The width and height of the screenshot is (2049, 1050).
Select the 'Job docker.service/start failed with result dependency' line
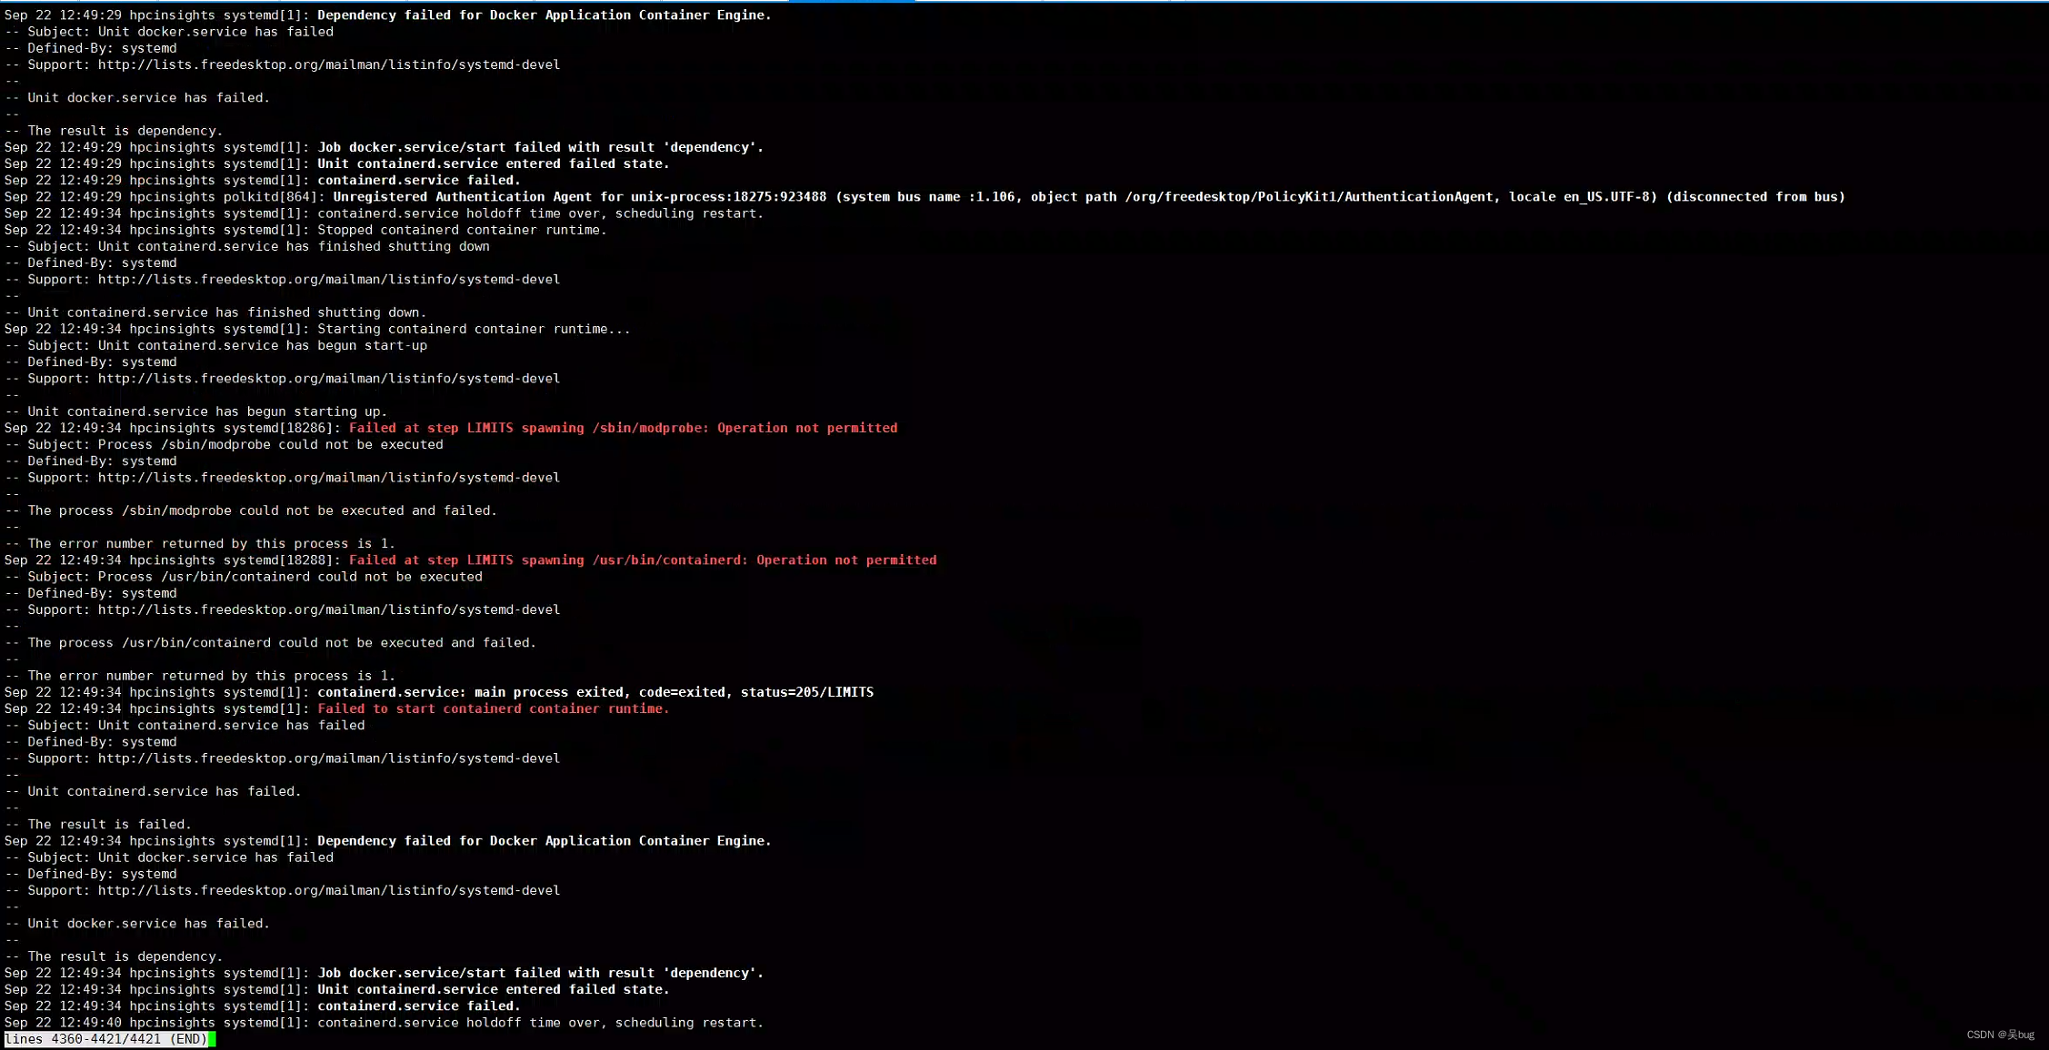541,146
